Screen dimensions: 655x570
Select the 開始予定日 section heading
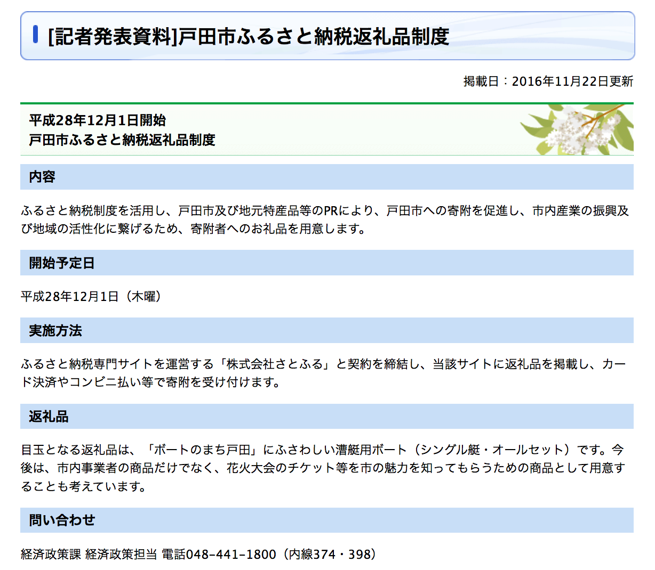[327, 263]
